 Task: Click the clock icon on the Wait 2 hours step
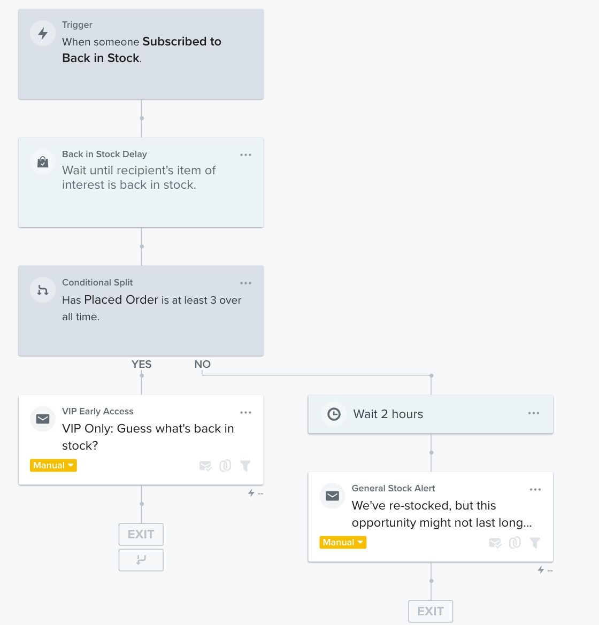point(332,414)
